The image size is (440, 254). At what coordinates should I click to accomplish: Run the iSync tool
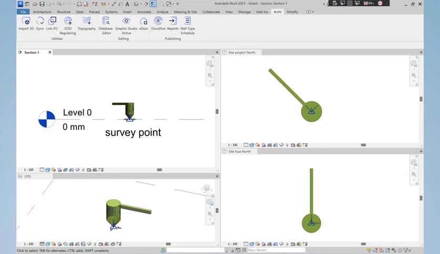coord(40,24)
